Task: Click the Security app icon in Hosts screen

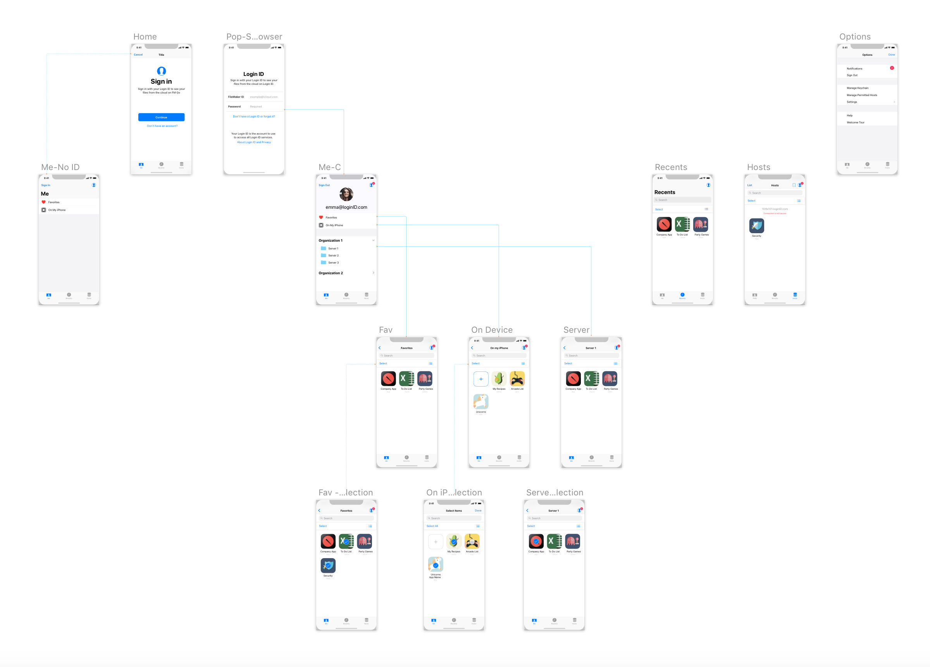Action: [756, 226]
